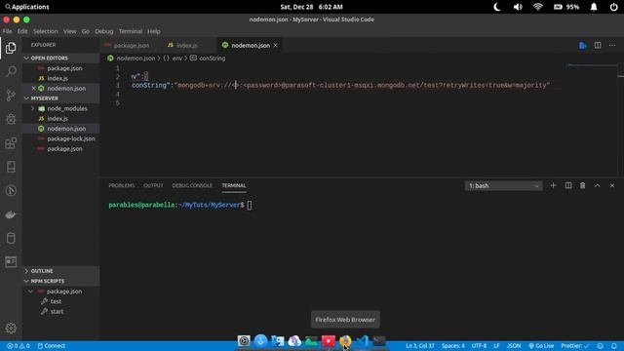Screen dimensions: 624x351
Task: Open the Debug menu
Action: pyautogui.click(x=104, y=31)
